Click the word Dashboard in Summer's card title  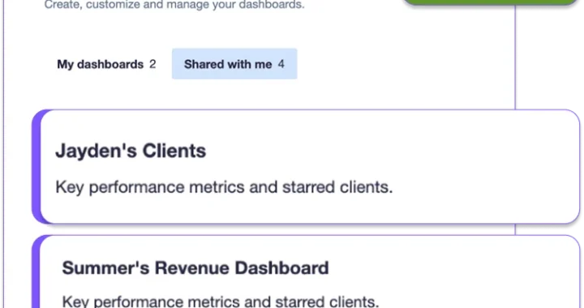coord(282,267)
